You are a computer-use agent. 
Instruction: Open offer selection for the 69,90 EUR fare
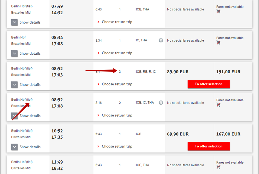click(x=208, y=146)
